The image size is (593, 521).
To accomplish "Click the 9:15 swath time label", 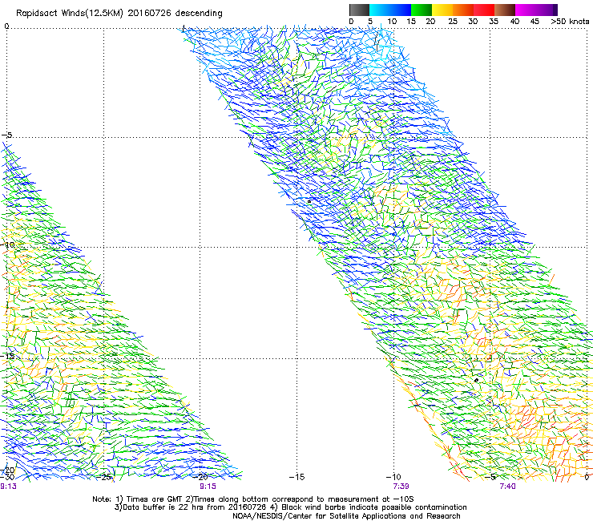I will click(208, 487).
